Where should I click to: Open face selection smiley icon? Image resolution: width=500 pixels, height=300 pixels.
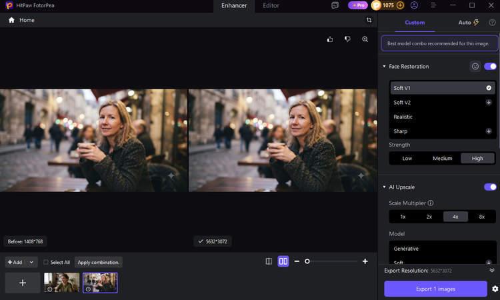[475, 66]
